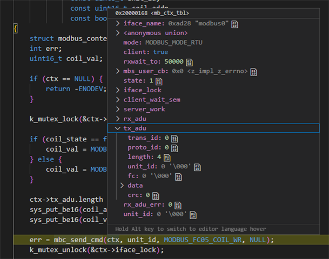Viewport: 329px width, 259px height.
Task: Click the k_mutex_unlock call line
Action: pyautogui.click(x=97, y=250)
